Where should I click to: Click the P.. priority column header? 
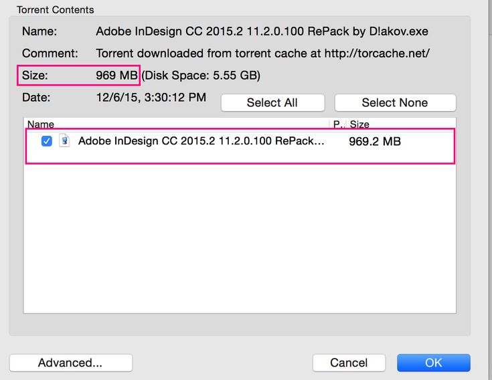coord(338,124)
